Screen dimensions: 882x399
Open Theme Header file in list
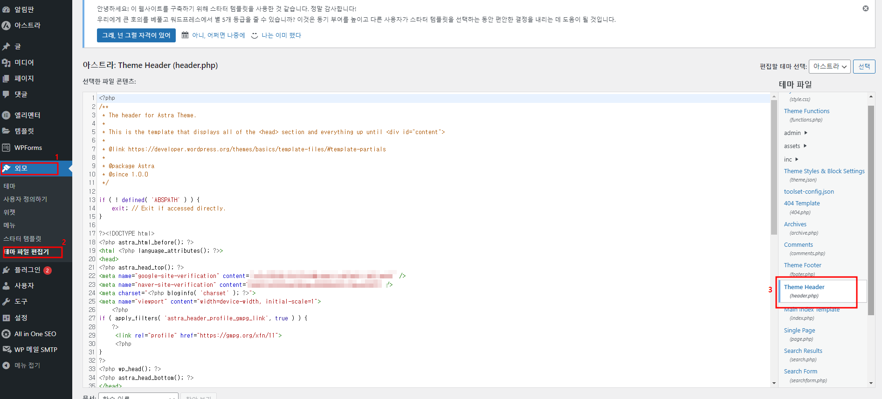[804, 287]
